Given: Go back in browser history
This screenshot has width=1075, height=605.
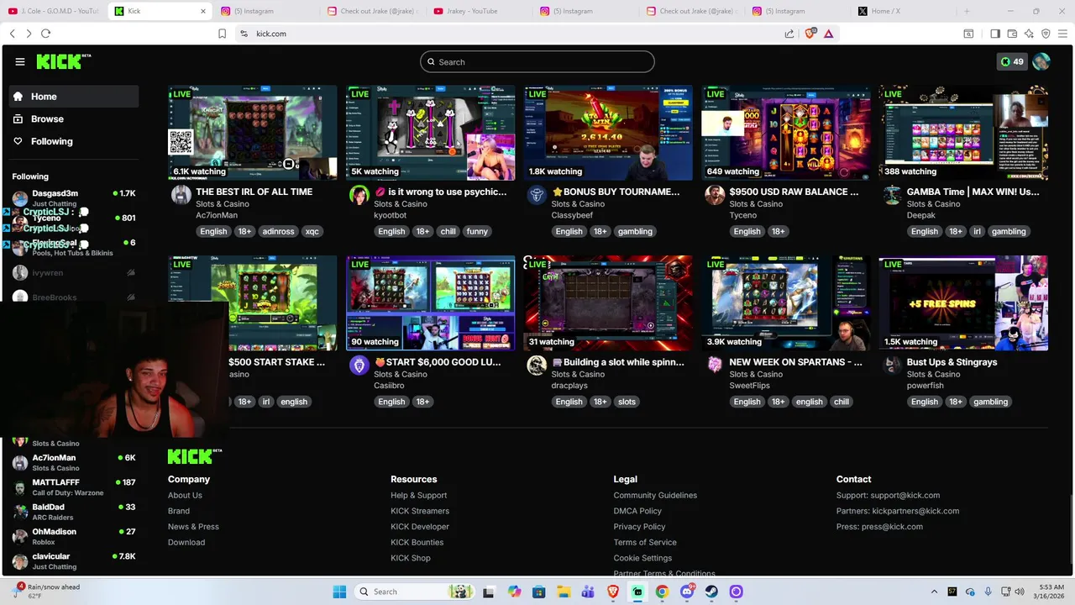Looking at the screenshot, I should pyautogui.click(x=12, y=34).
